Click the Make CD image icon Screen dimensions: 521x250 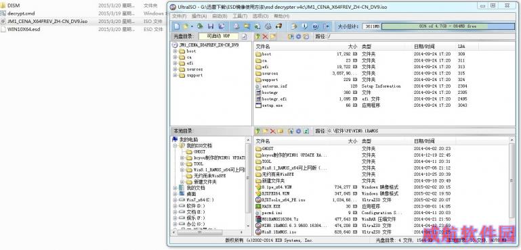tap(236, 26)
